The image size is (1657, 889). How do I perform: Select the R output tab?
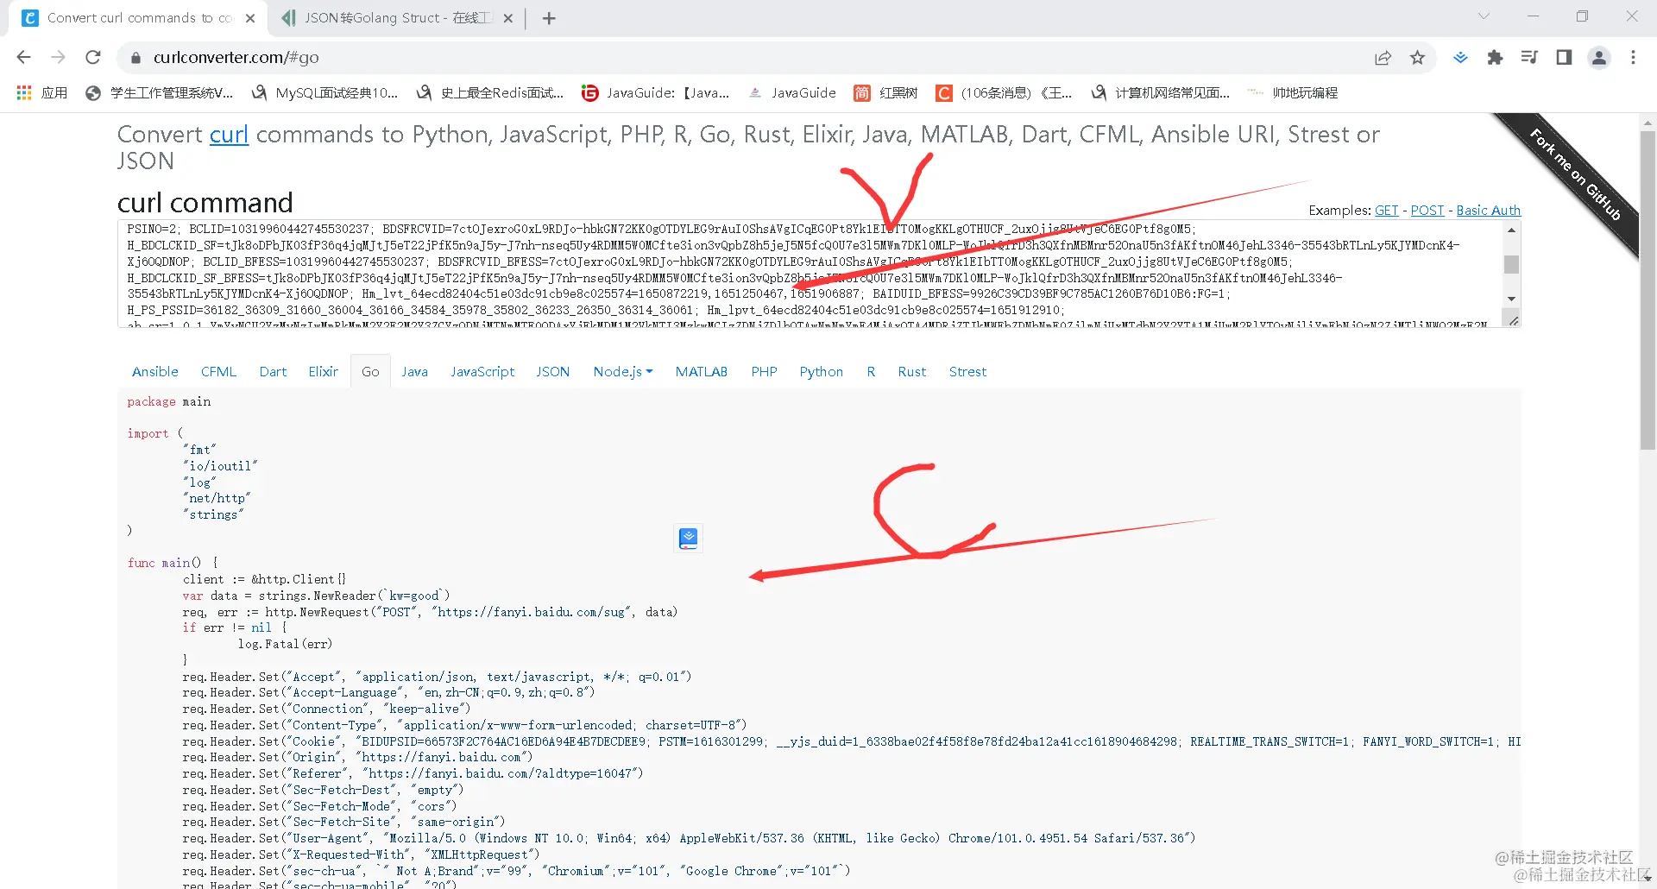coord(871,372)
